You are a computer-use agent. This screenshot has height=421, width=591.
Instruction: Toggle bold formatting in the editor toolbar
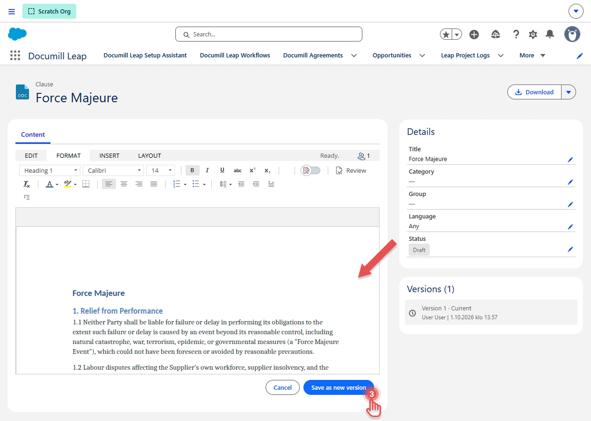tap(192, 170)
